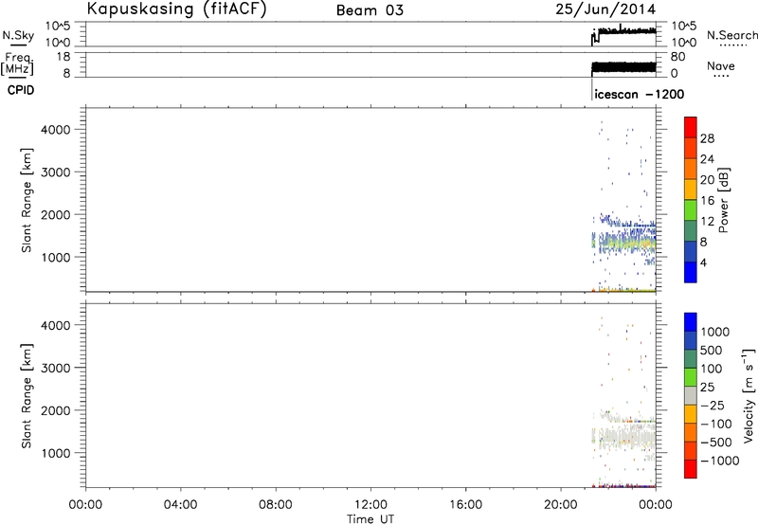Click the CPID label
This screenshot has height=525, width=758.
pos(21,90)
